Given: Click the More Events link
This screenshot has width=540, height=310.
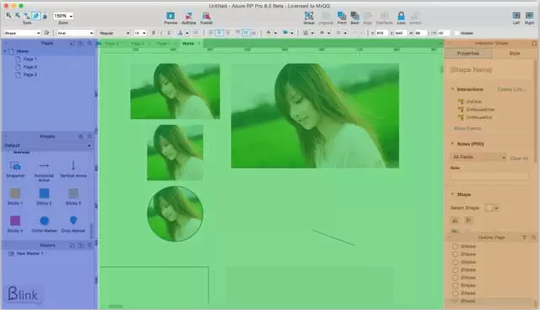Looking at the screenshot, I should pyautogui.click(x=467, y=128).
